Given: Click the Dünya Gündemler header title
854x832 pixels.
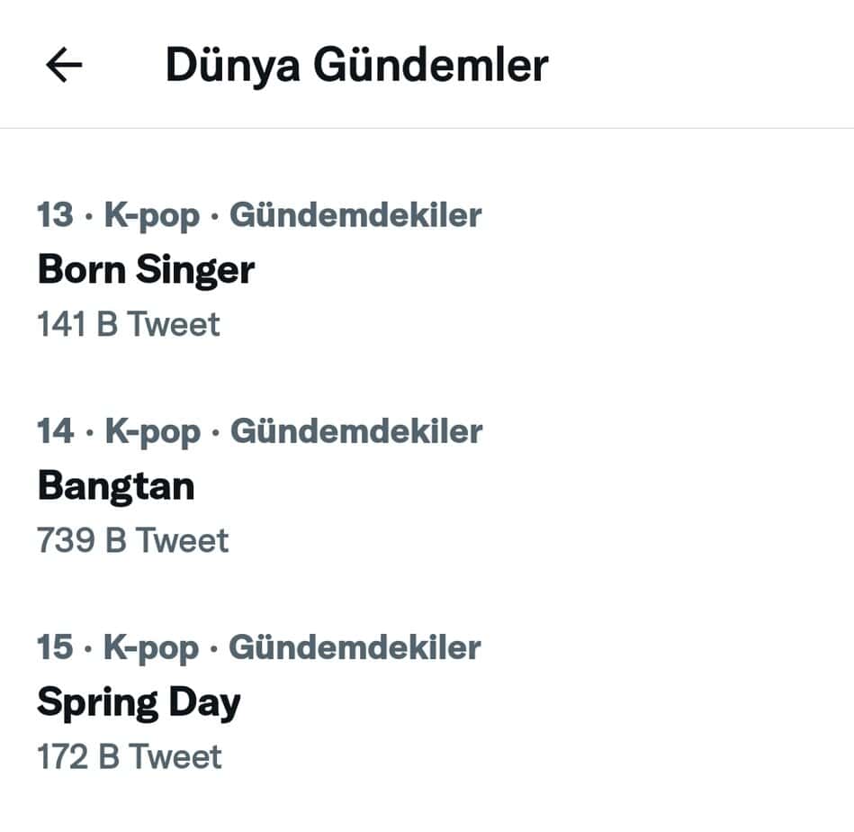Looking at the screenshot, I should 356,65.
